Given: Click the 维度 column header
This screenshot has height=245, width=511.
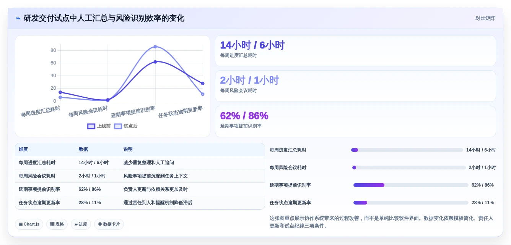Looking at the screenshot, I should tap(23, 150).
